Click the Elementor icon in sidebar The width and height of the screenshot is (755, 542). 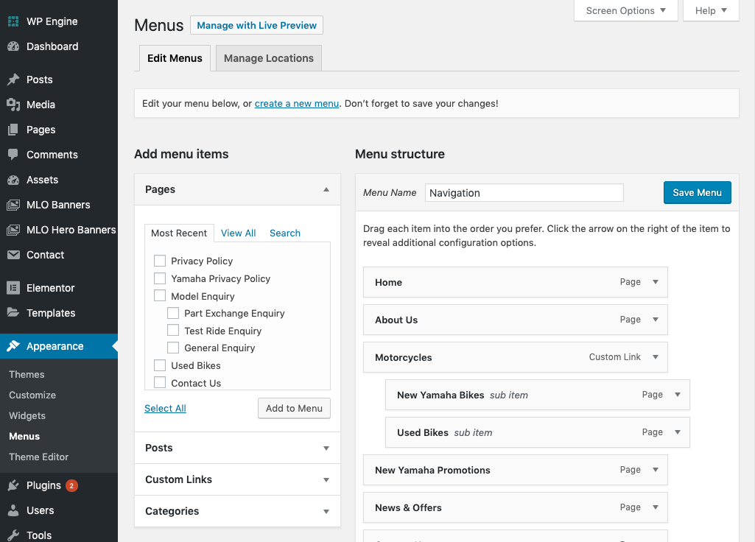pos(13,288)
